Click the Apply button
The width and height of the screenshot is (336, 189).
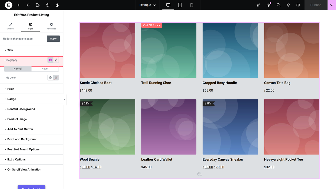[x=53, y=39]
